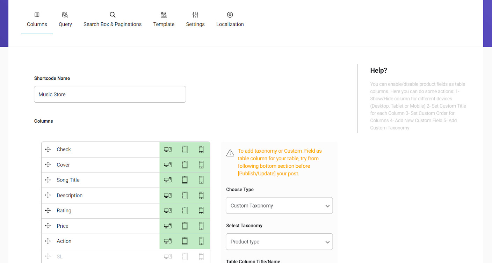Toggle mobile visibility for Rating column
The width and height of the screenshot is (492, 263).
pyautogui.click(x=201, y=211)
